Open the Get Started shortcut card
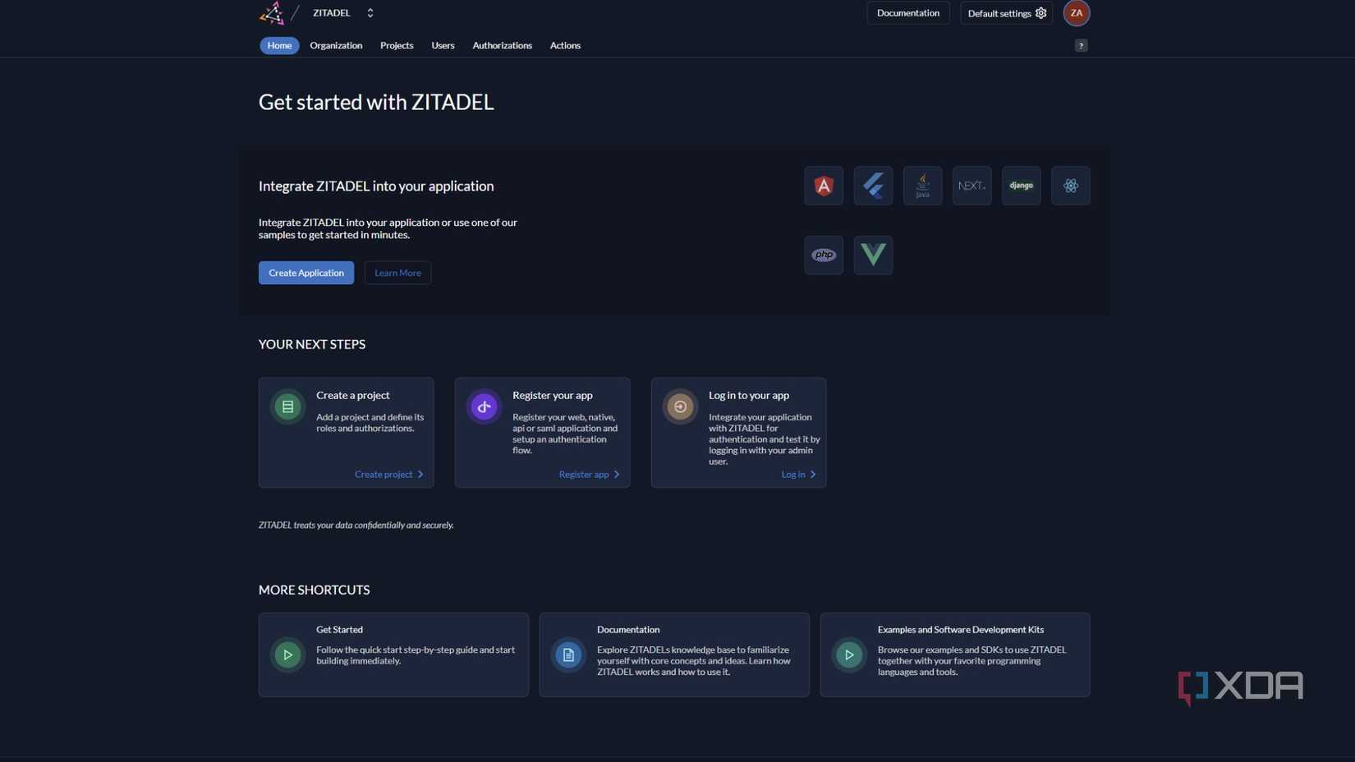This screenshot has height=762, width=1355. (x=393, y=654)
